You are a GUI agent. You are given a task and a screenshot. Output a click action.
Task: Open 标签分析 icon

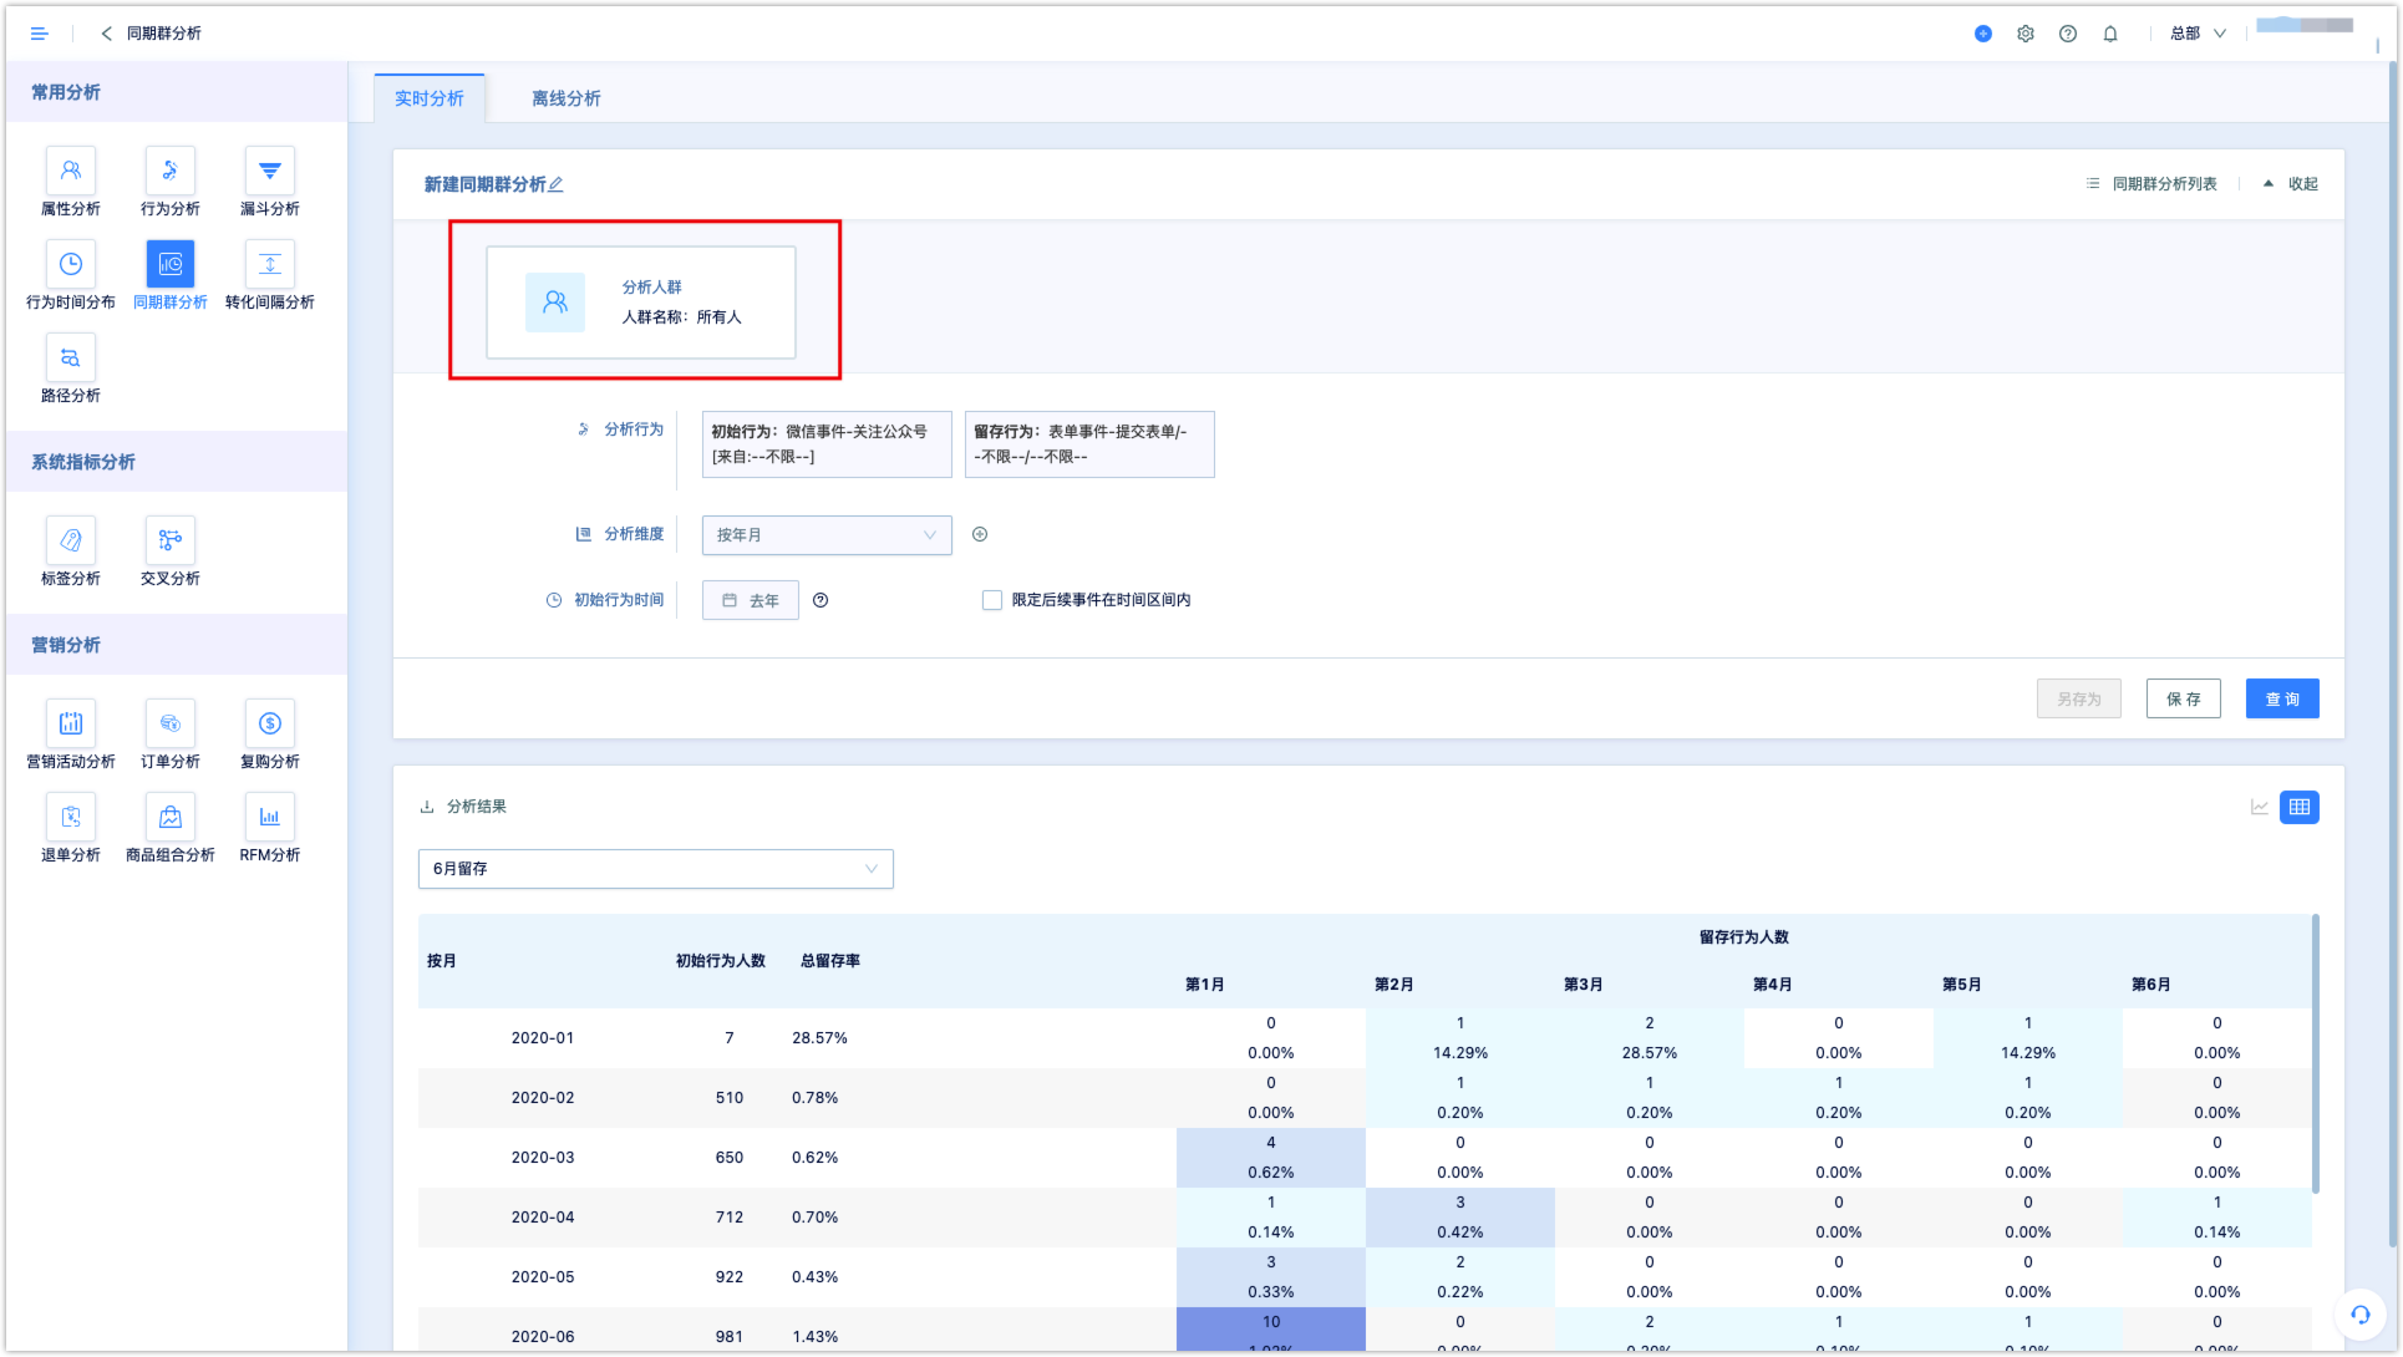click(x=70, y=540)
